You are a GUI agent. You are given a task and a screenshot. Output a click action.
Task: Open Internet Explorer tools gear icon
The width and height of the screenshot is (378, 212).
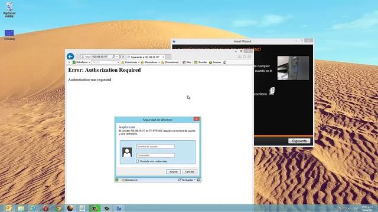(249, 57)
